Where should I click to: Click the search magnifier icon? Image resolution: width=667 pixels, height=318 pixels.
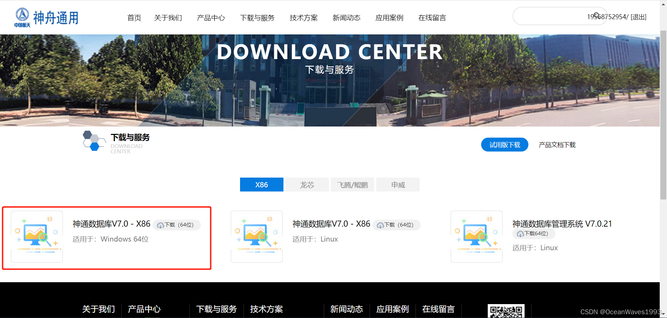tap(596, 16)
